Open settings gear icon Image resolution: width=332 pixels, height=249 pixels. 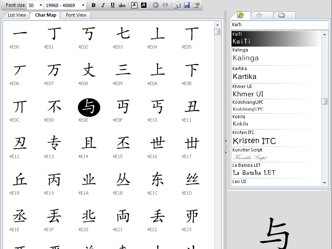(x=155, y=5)
